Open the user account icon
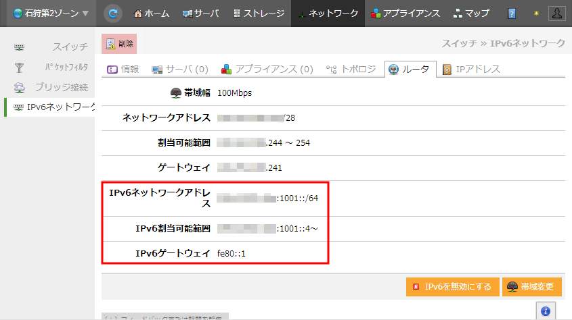 [x=557, y=14]
